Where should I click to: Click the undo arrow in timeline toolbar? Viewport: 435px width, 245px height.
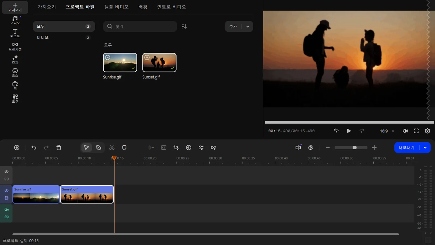click(34, 147)
